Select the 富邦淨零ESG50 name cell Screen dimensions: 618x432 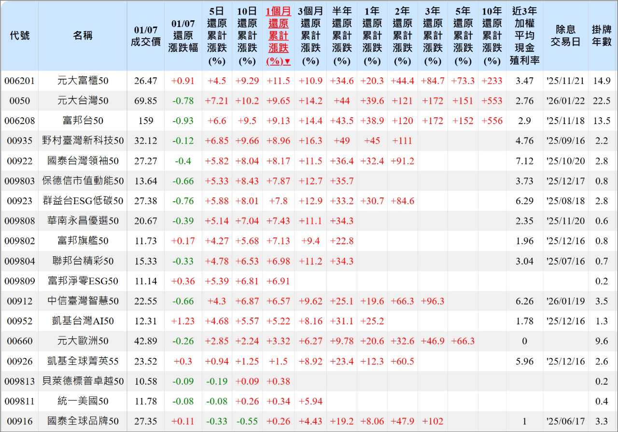[83, 281]
